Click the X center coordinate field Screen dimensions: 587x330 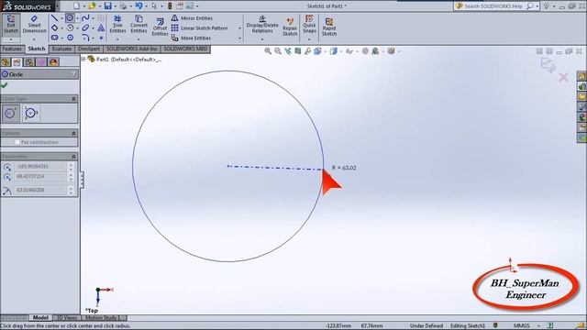tap(40, 167)
